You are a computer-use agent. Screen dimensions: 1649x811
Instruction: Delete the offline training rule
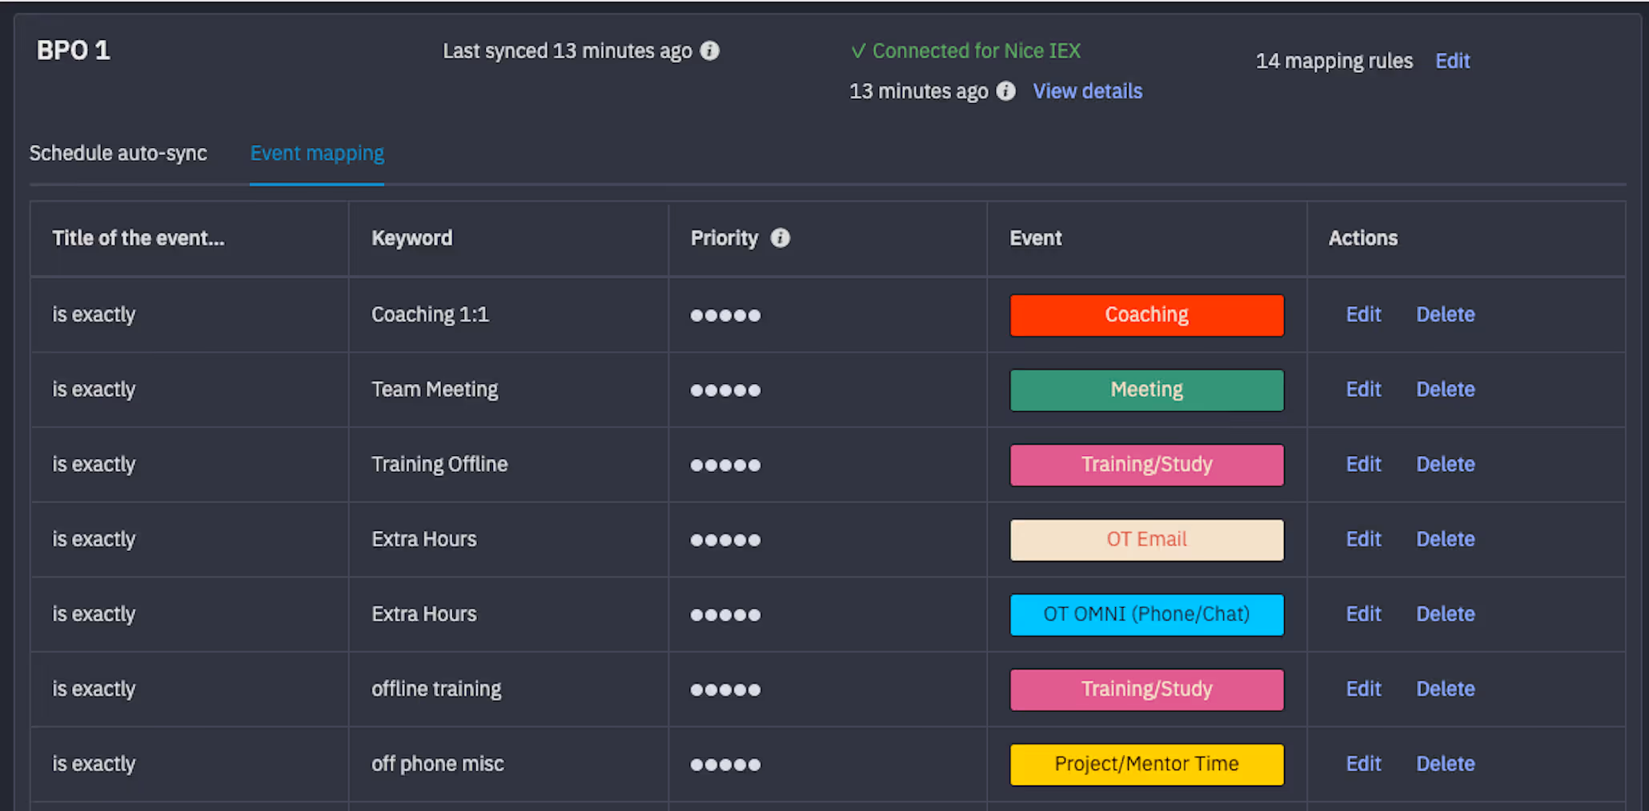[1446, 689]
